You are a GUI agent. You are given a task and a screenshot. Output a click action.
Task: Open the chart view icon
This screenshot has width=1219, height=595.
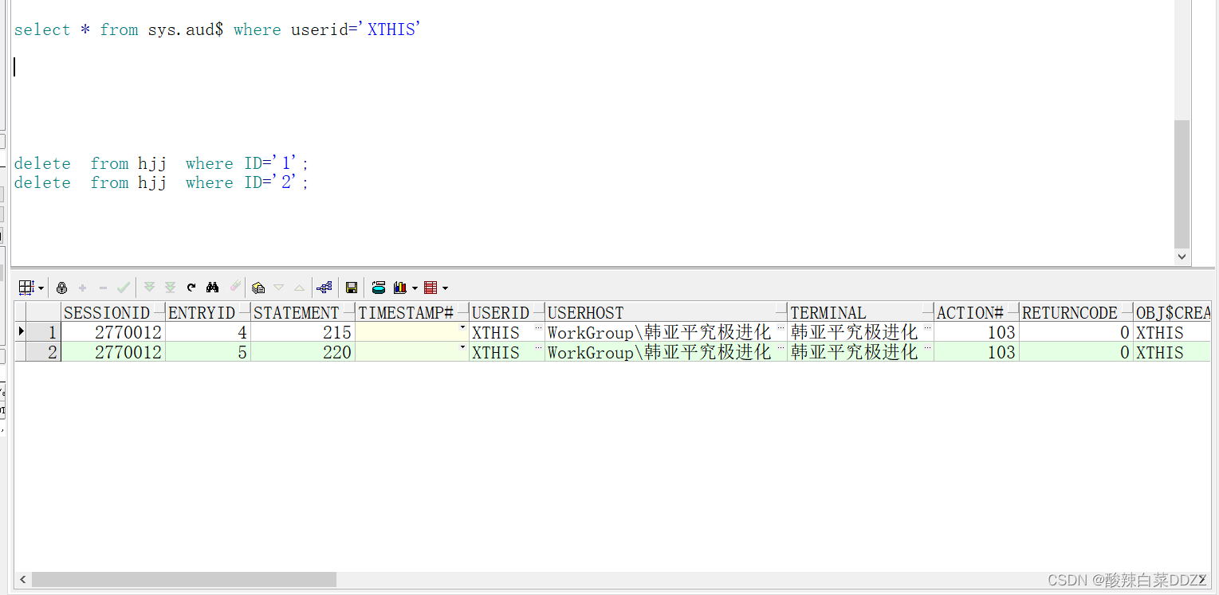coord(400,287)
